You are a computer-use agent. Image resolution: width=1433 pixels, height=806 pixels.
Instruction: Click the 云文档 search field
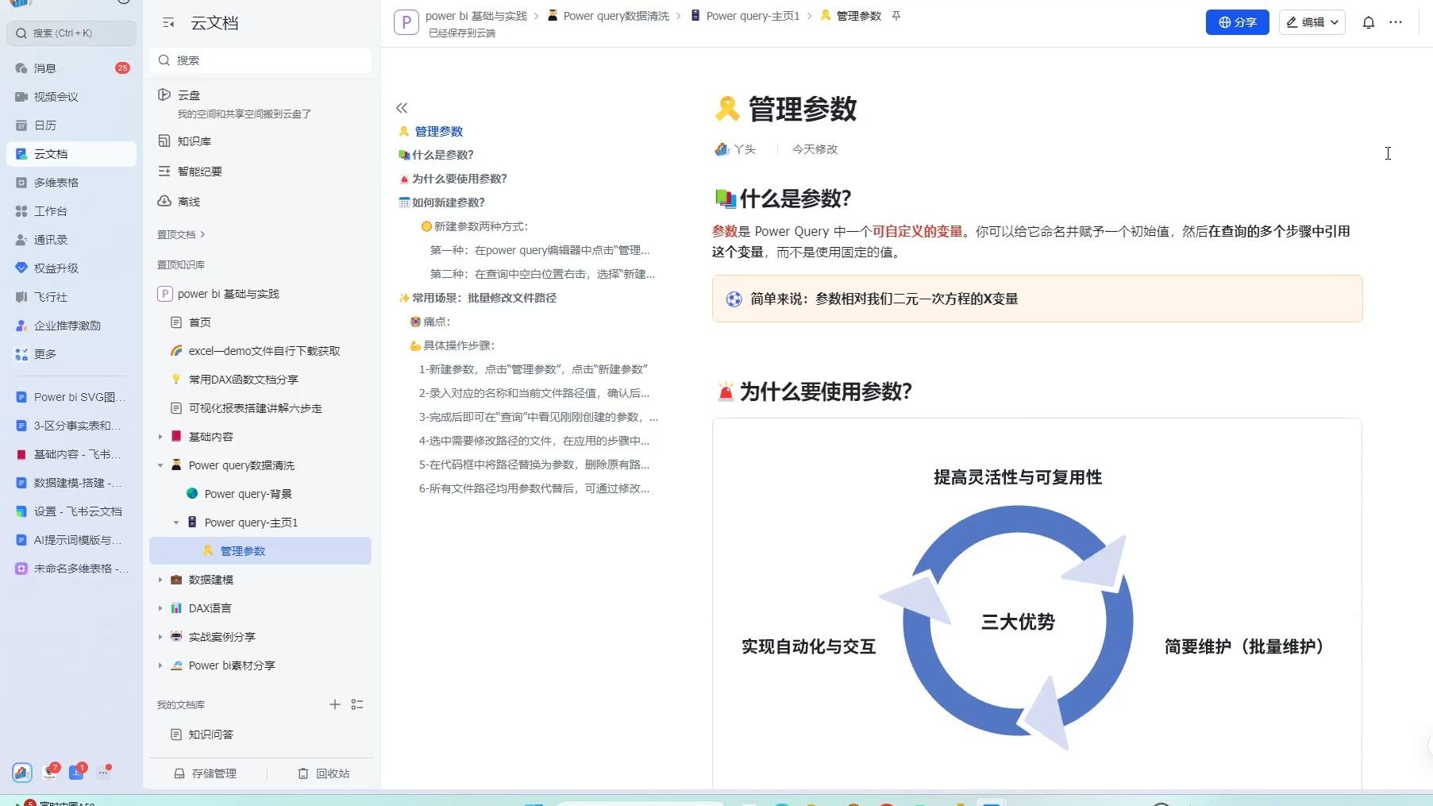point(260,60)
